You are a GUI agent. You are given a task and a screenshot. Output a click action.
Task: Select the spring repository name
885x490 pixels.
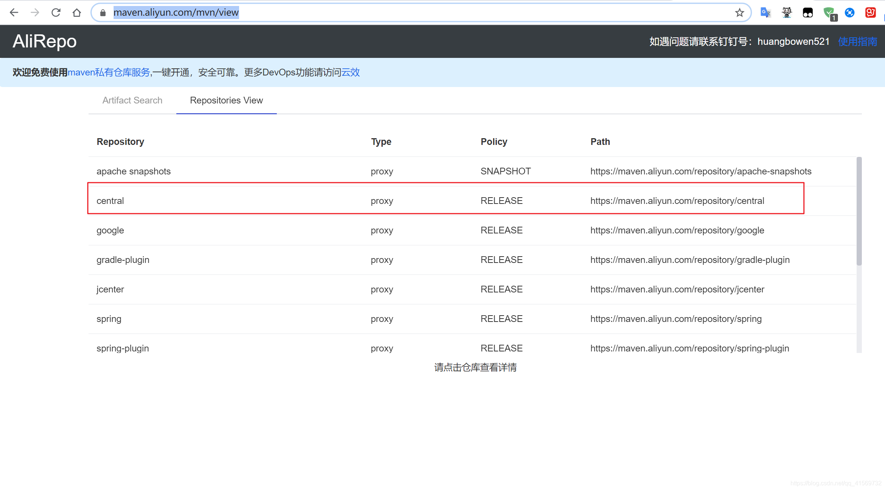[109, 319]
